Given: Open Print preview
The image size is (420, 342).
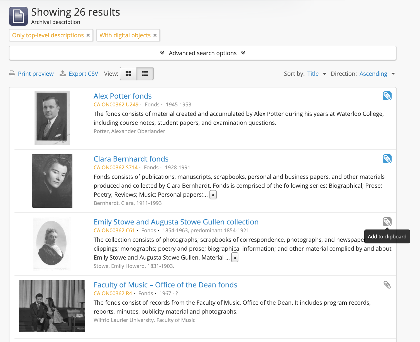Looking at the screenshot, I should tap(31, 74).
